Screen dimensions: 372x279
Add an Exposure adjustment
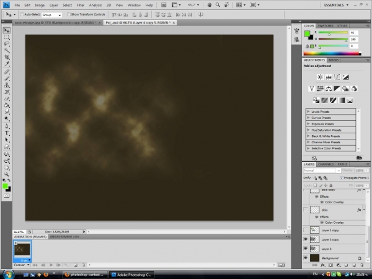346,77
